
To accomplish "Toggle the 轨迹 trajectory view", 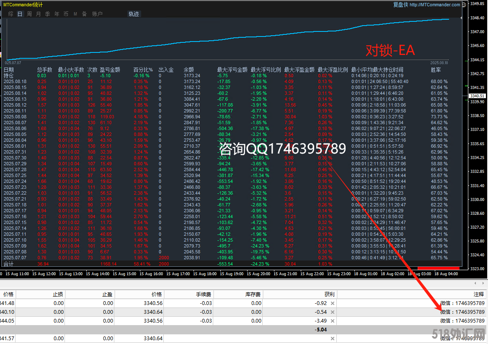I will point(134,14).
